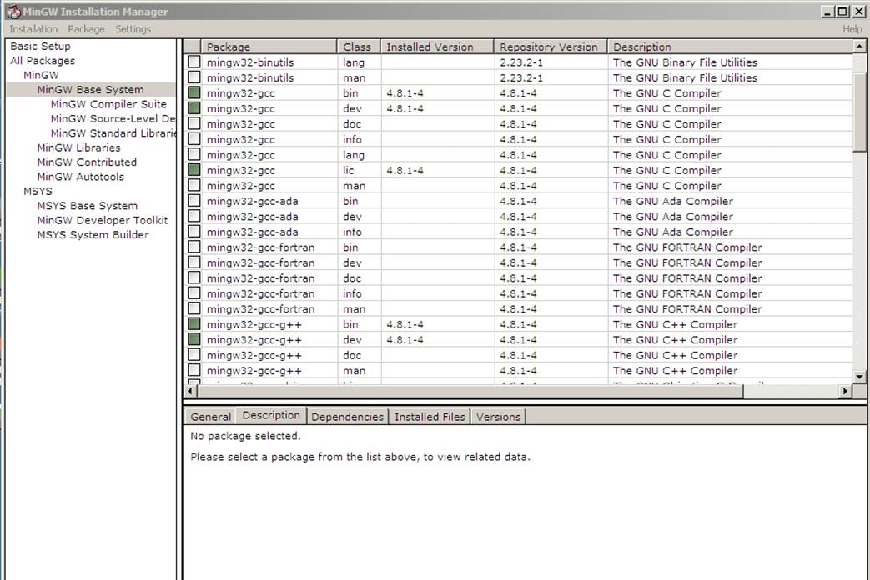The width and height of the screenshot is (870, 580).
Task: Open the Help menu
Action: 852,29
